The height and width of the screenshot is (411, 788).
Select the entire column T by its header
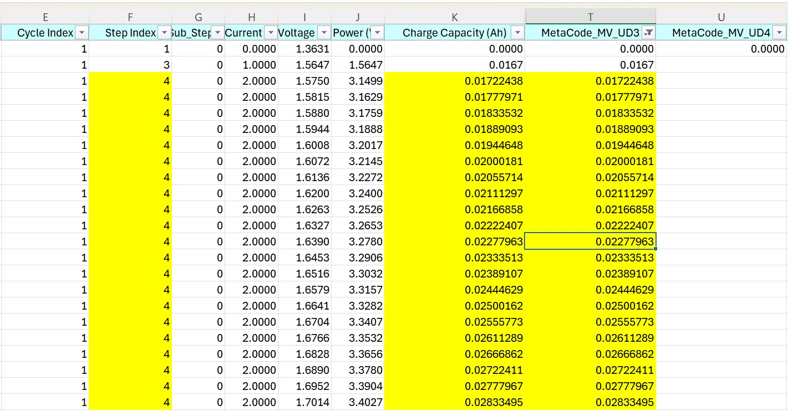pyautogui.click(x=591, y=16)
